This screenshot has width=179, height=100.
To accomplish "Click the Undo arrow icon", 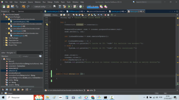I will click(23, 7).
